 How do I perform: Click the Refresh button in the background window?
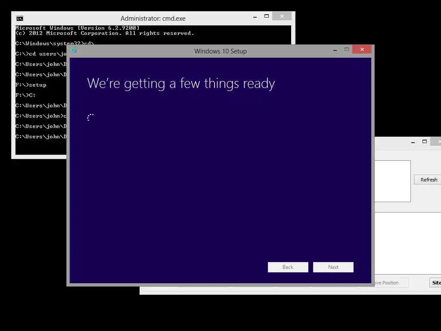pyautogui.click(x=429, y=180)
